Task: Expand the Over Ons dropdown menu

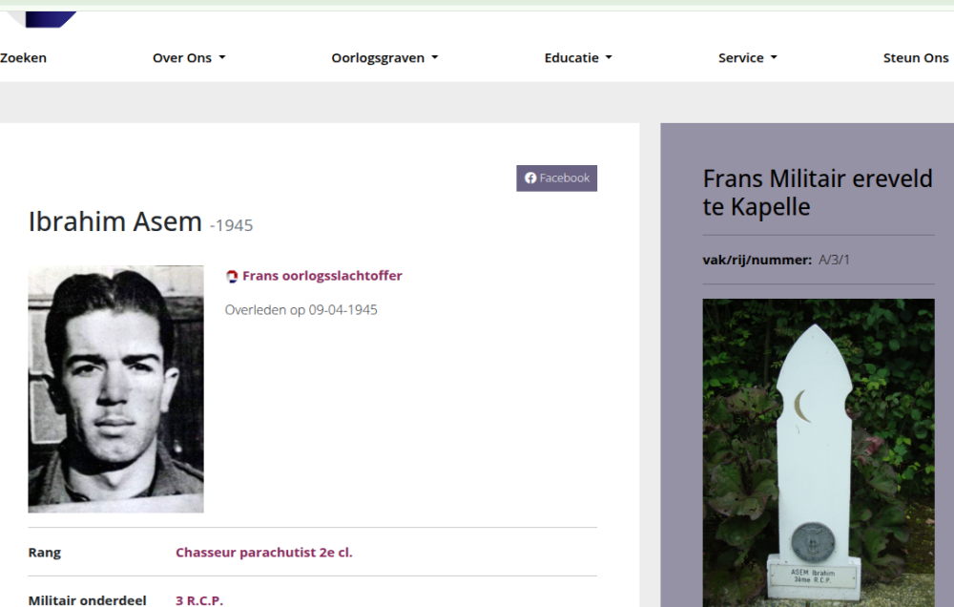Action: (189, 58)
